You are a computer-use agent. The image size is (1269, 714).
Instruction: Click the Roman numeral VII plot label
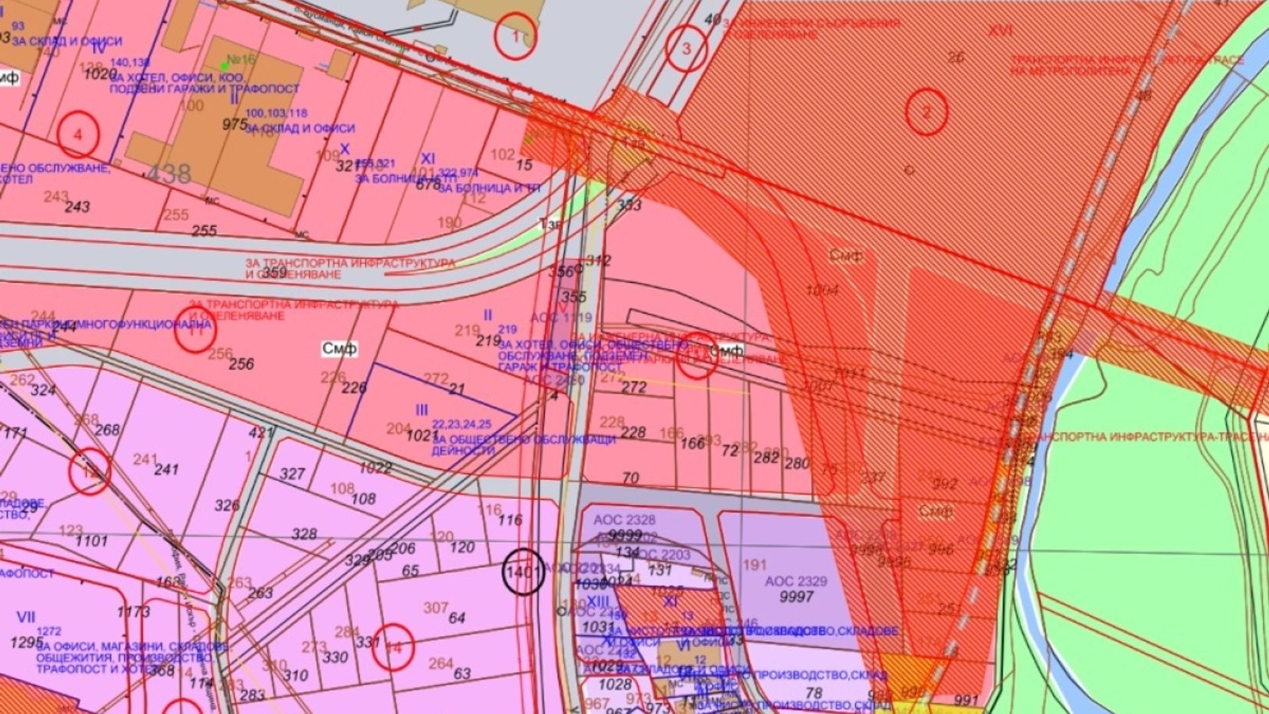[x=26, y=617]
